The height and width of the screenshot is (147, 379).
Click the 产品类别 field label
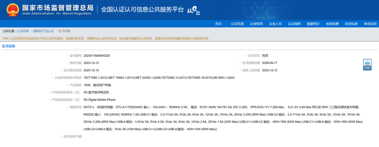(x=76, y=85)
